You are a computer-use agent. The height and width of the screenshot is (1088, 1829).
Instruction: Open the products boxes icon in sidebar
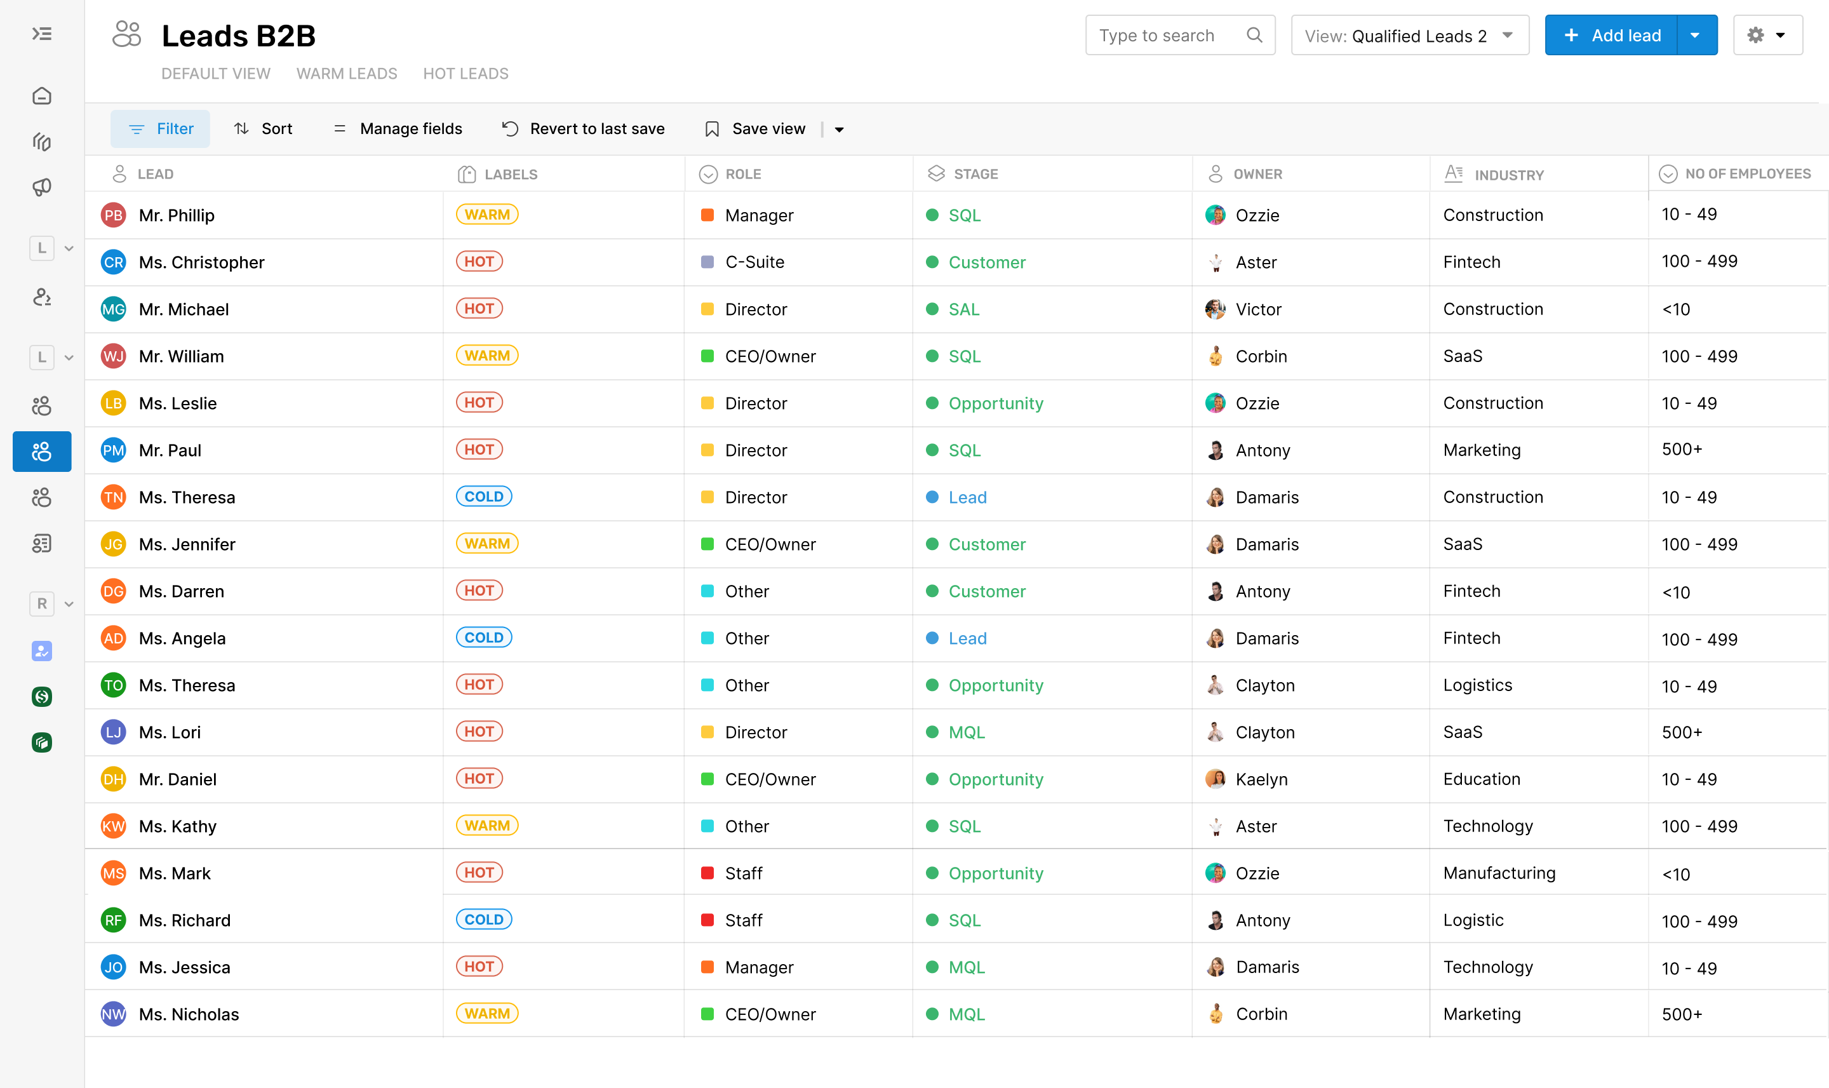[42, 142]
